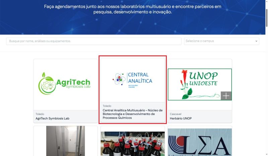Image resolution: width=268 pixels, height=156 pixels.
Task: Click the lab search input field
Action: [x=94, y=41]
